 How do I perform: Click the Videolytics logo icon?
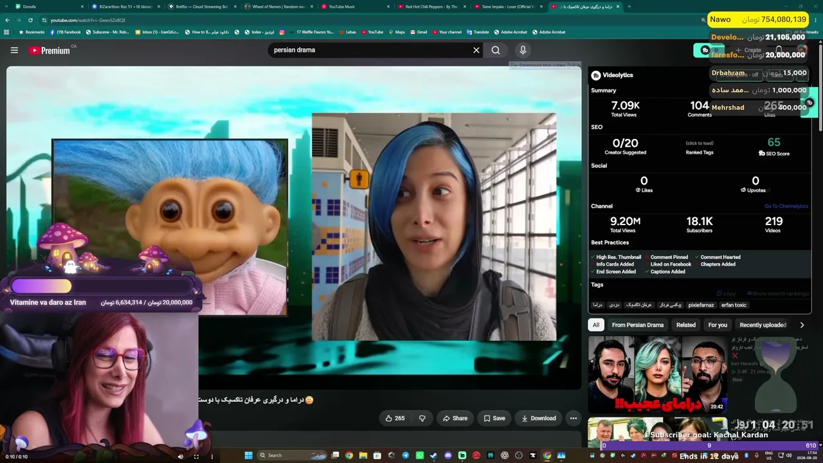[596, 75]
